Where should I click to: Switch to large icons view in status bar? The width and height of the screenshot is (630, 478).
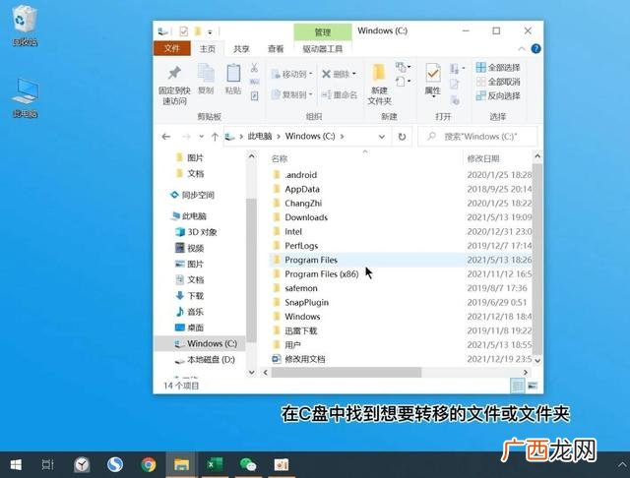pyautogui.click(x=533, y=386)
